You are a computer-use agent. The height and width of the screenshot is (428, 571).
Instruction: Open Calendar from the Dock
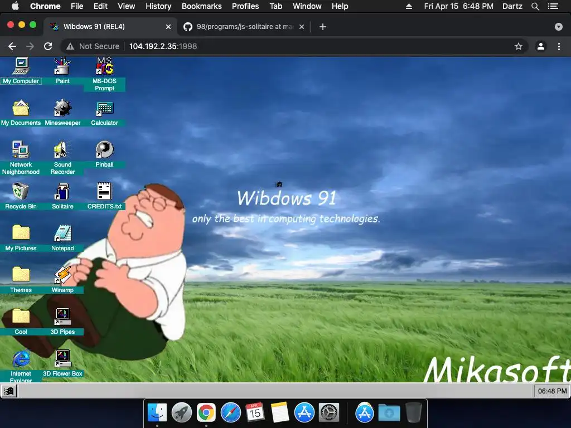click(255, 412)
